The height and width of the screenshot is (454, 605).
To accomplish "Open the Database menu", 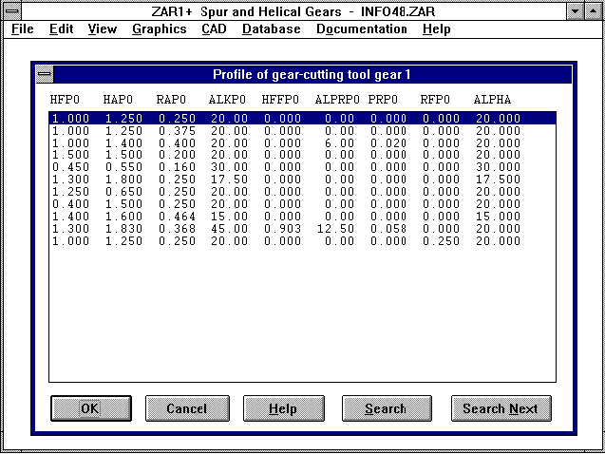I will tap(271, 29).
